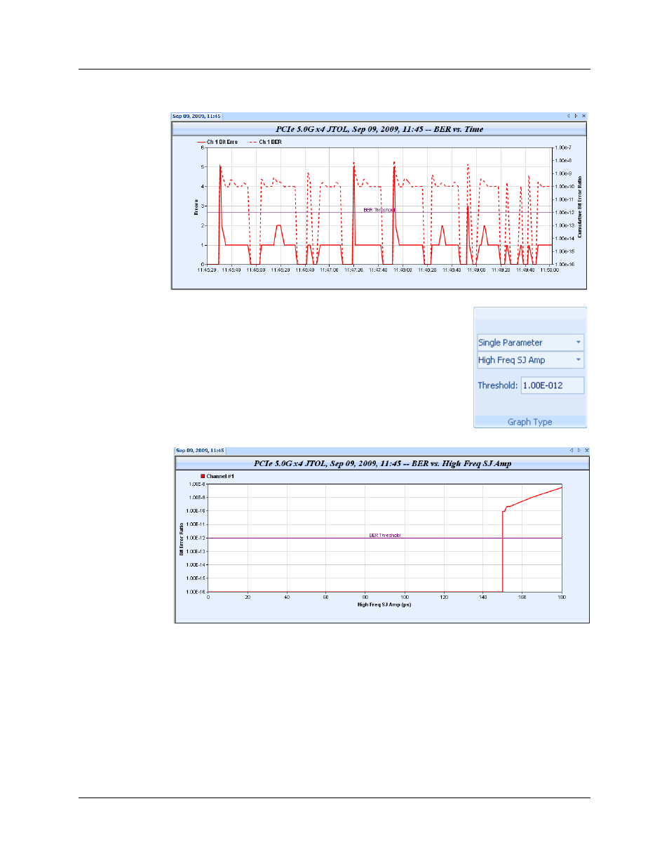
Task: Click the Ch 1 BER legend entry
Action: [265, 142]
